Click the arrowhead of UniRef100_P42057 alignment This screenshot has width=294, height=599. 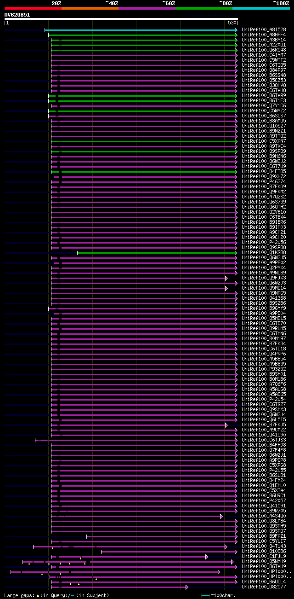click(236, 500)
